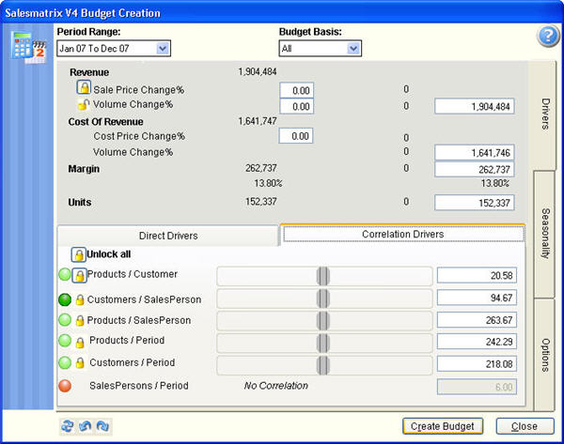Click the Close button
Screen dimensions: 564x444
525,426
